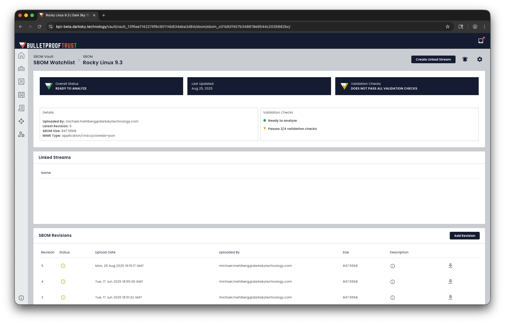Open the four-diamonds icon in sidebar
This screenshot has width=505, height=324.
coord(21,121)
